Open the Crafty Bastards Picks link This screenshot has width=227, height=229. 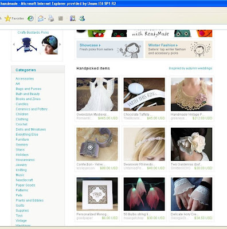[x=33, y=33]
